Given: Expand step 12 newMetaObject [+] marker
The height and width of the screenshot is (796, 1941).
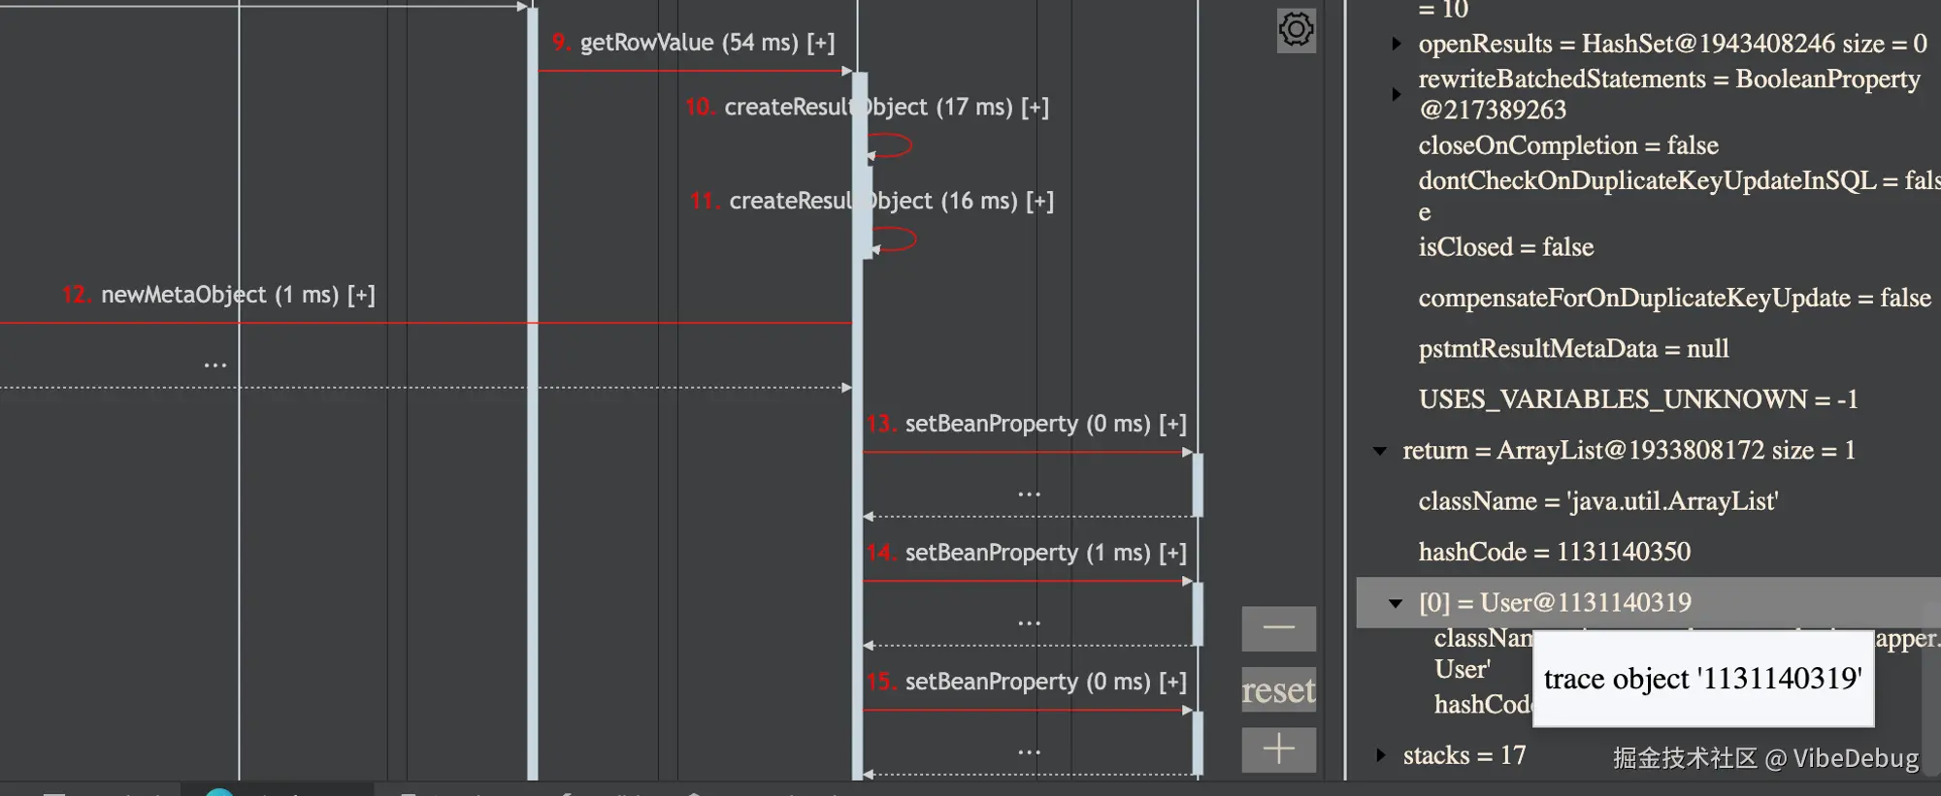Looking at the screenshot, I should click(361, 295).
